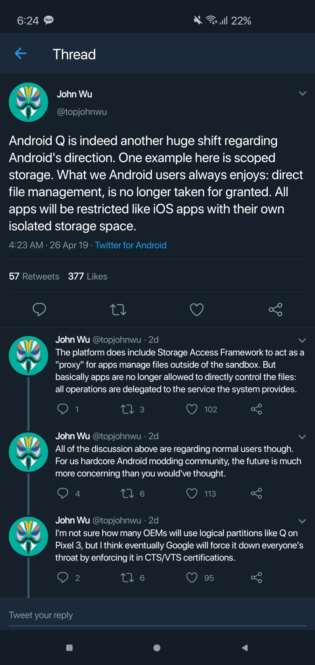Viewport: 315px width, 665px height.
Task: Retweet the main Android Q tweet
Action: (x=118, y=310)
